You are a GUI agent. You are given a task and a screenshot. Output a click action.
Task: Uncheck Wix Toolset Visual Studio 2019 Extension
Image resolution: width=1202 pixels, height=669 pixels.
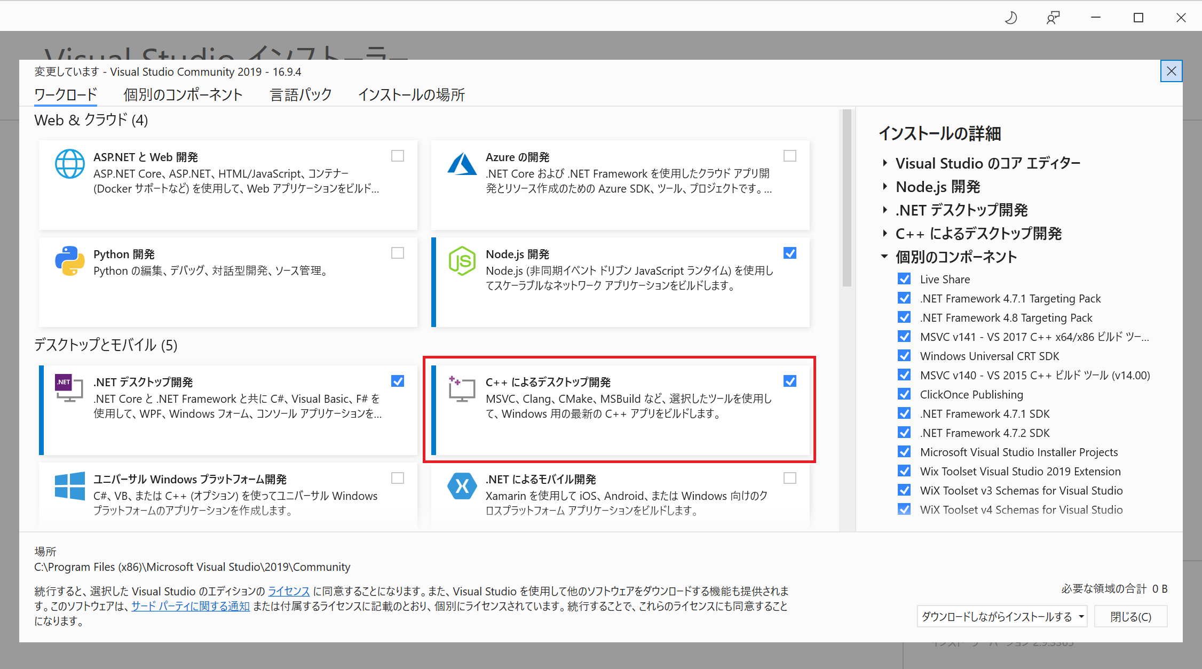904,471
